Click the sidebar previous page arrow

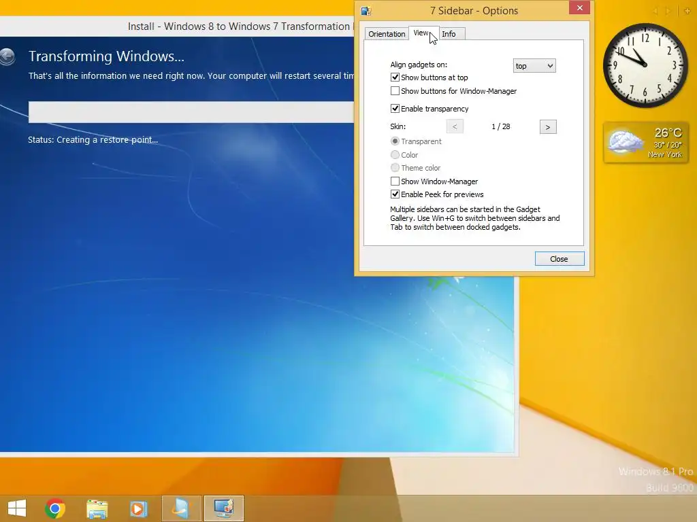(655, 11)
